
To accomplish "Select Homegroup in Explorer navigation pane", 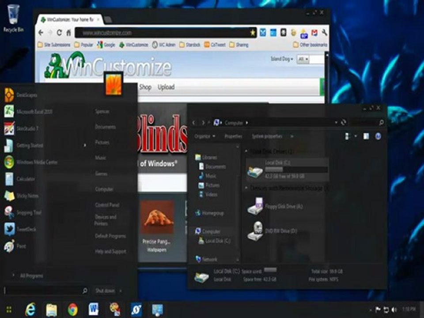I will click(209, 213).
